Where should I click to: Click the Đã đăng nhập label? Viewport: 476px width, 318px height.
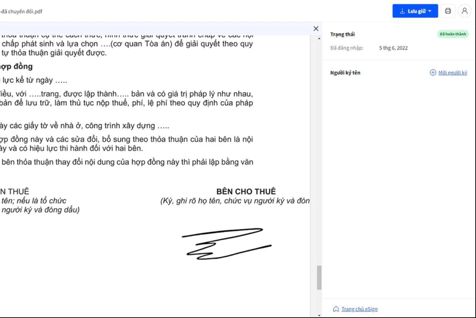click(x=347, y=48)
